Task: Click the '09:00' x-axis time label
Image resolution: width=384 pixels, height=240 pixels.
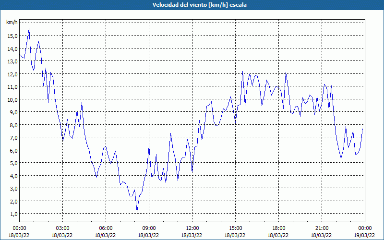Action: coord(149,228)
